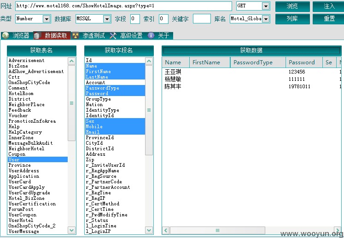The width and height of the screenshot is (344, 238).
Task: Click the table list scroll-down arrow
Action: (x=71, y=230)
